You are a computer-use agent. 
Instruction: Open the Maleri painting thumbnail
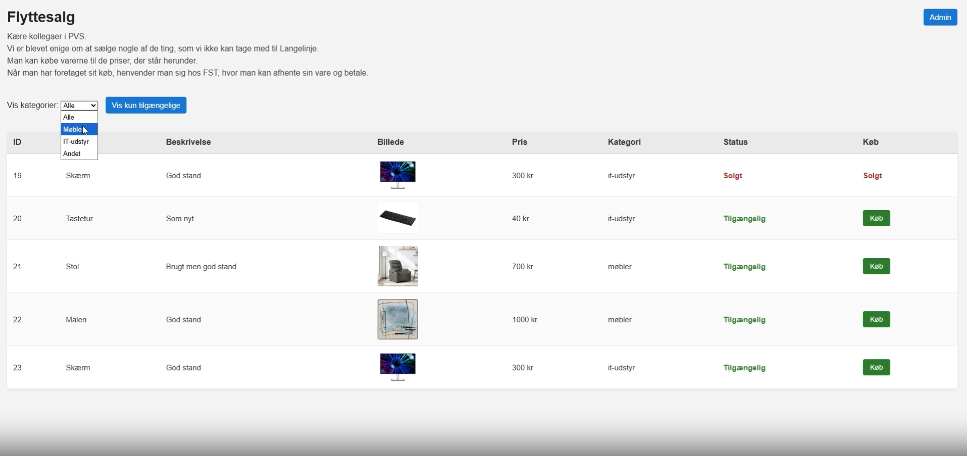pos(397,319)
